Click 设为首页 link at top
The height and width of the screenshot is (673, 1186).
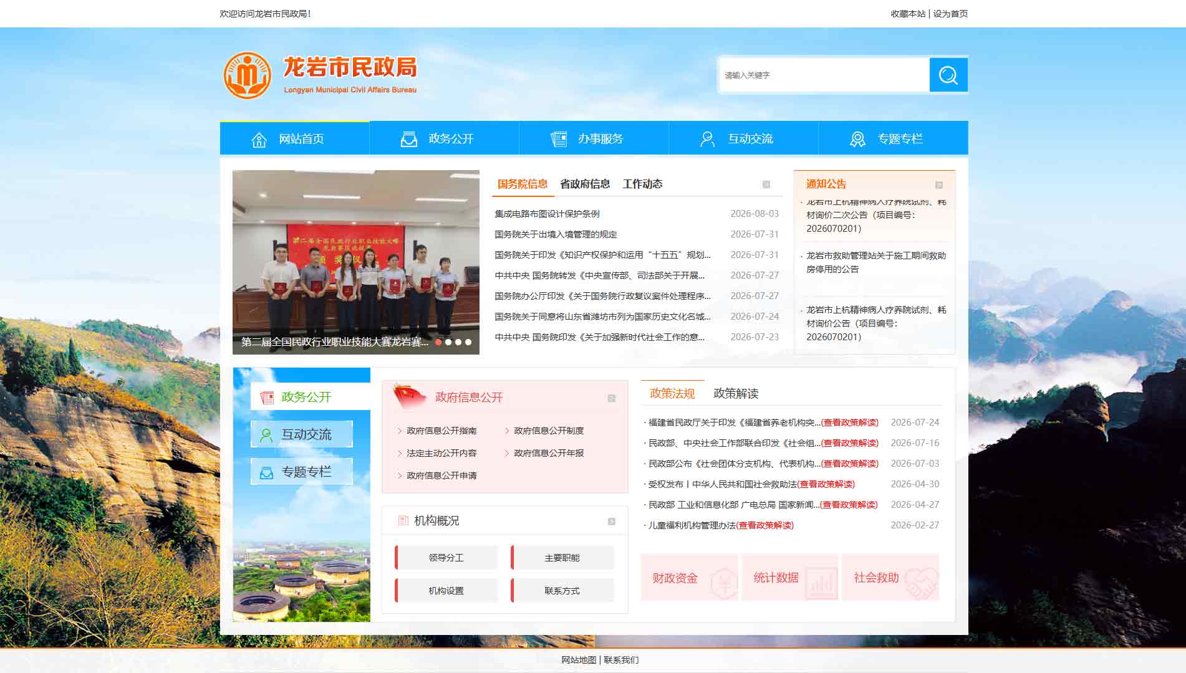point(950,14)
